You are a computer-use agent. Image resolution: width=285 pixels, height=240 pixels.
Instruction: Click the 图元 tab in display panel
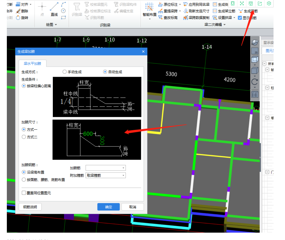click(x=269, y=51)
